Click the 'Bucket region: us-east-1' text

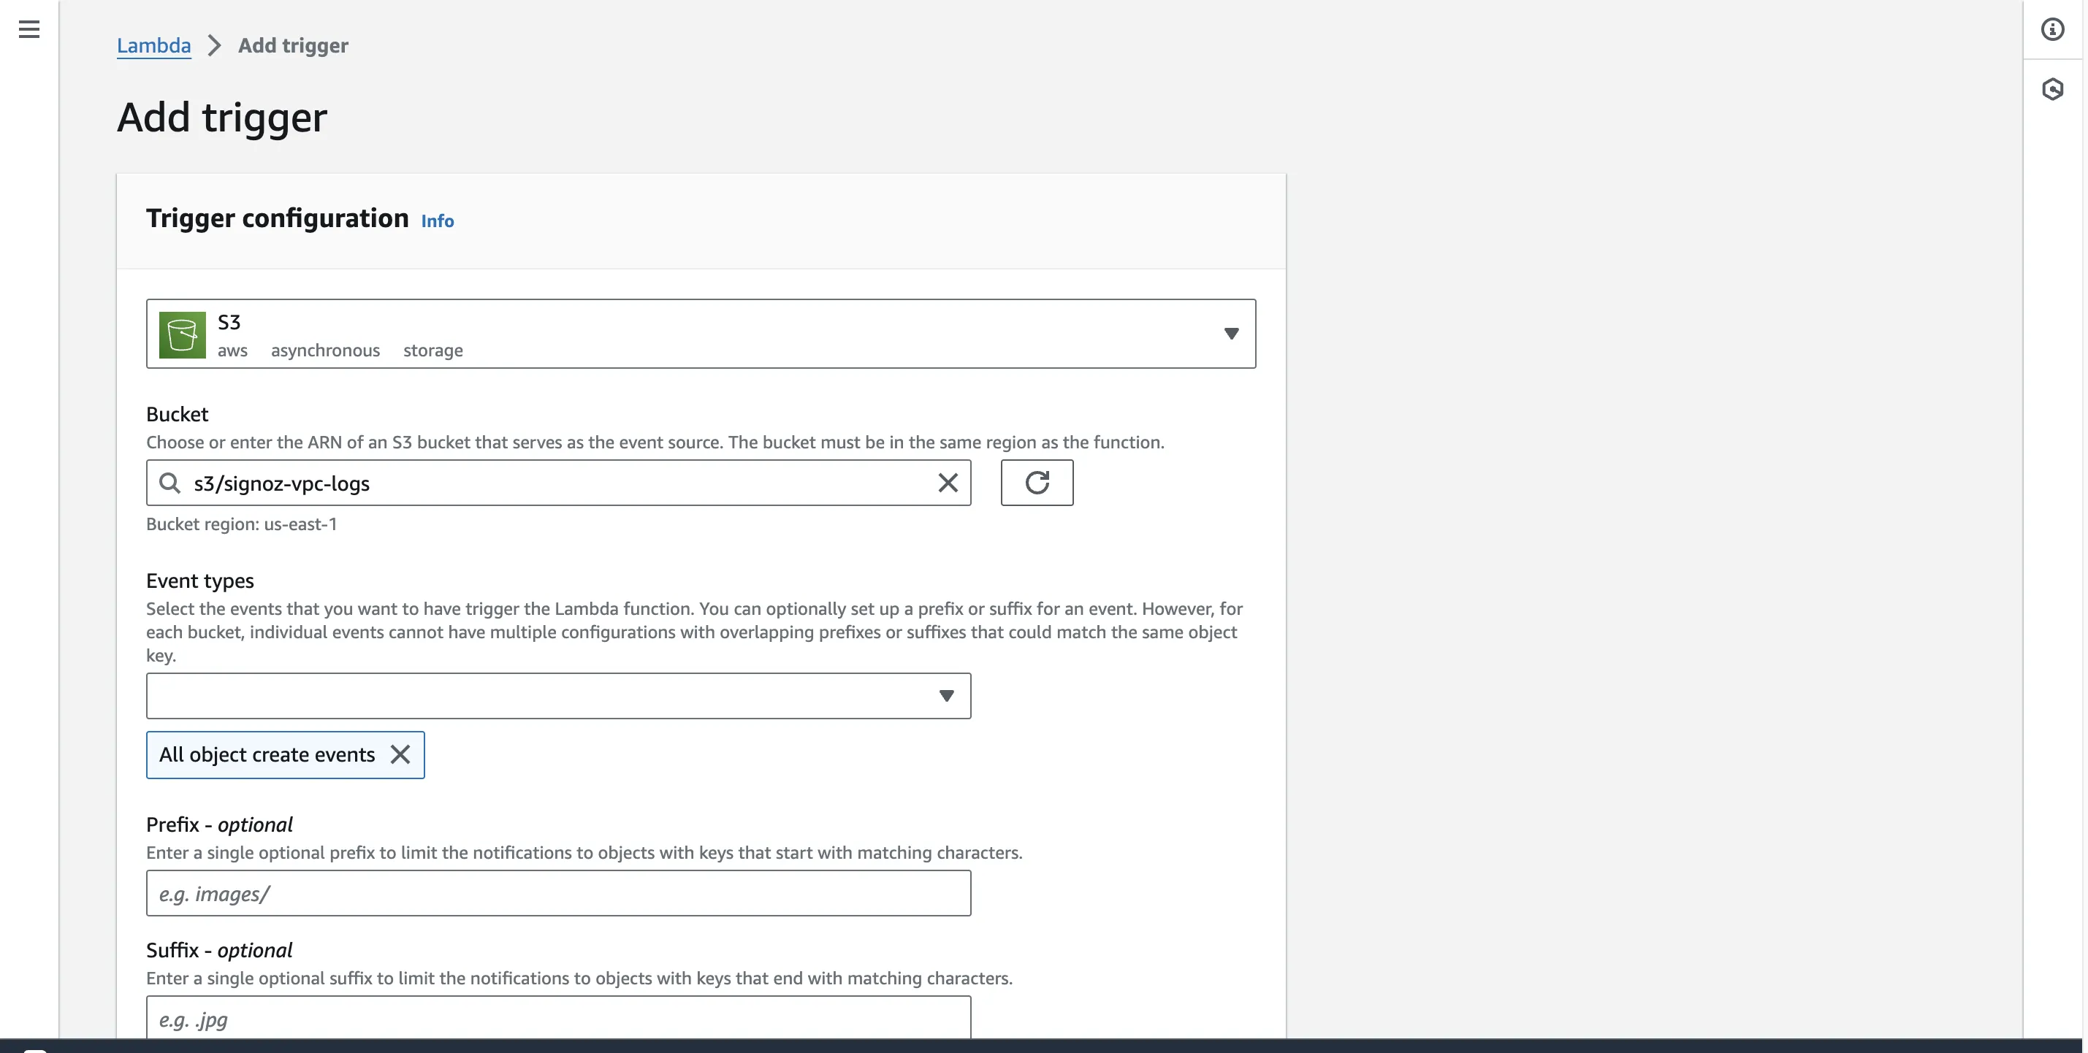click(x=242, y=524)
